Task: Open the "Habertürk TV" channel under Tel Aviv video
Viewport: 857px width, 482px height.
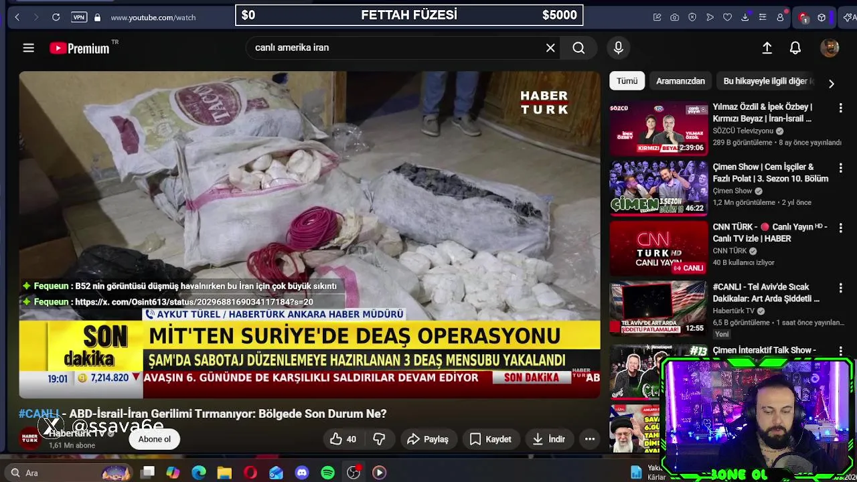Action: coord(734,311)
